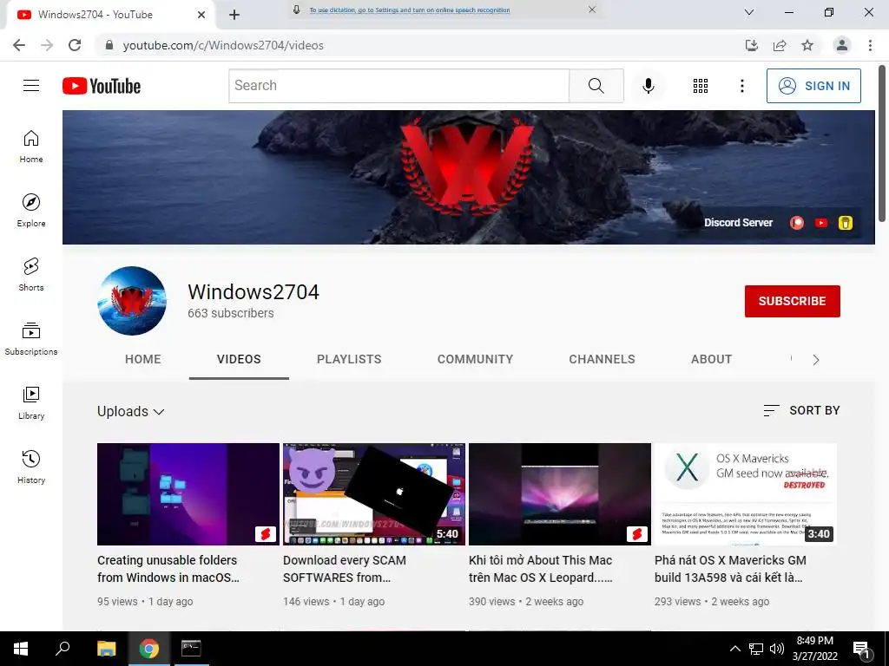
Task: Open the Chrome profile avatar
Action: (x=842, y=45)
